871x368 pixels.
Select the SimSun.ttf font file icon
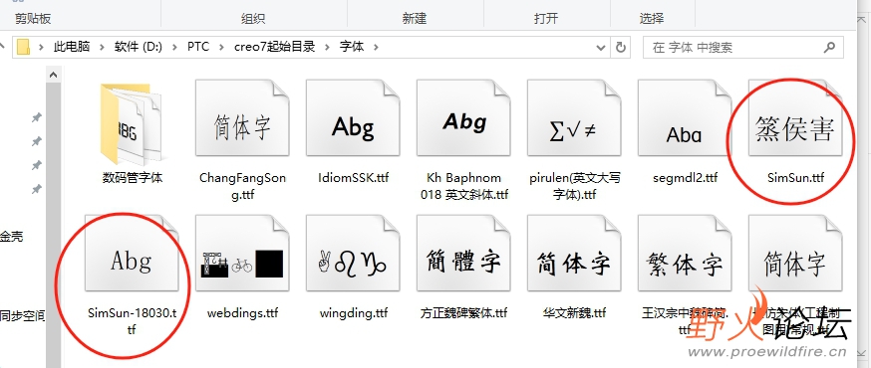[795, 117]
